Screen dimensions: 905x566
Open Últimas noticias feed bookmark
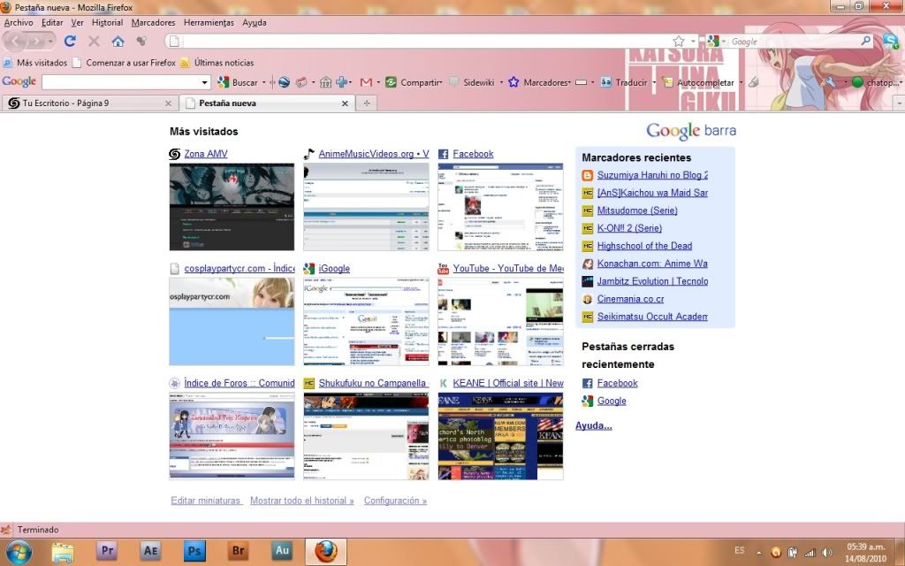click(217, 63)
